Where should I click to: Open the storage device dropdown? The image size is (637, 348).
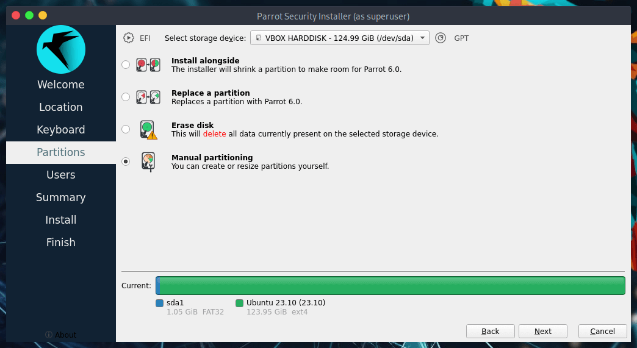coord(340,38)
